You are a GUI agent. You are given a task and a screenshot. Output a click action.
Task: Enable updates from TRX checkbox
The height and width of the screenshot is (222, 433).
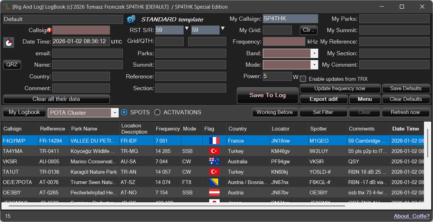pyautogui.click(x=303, y=79)
